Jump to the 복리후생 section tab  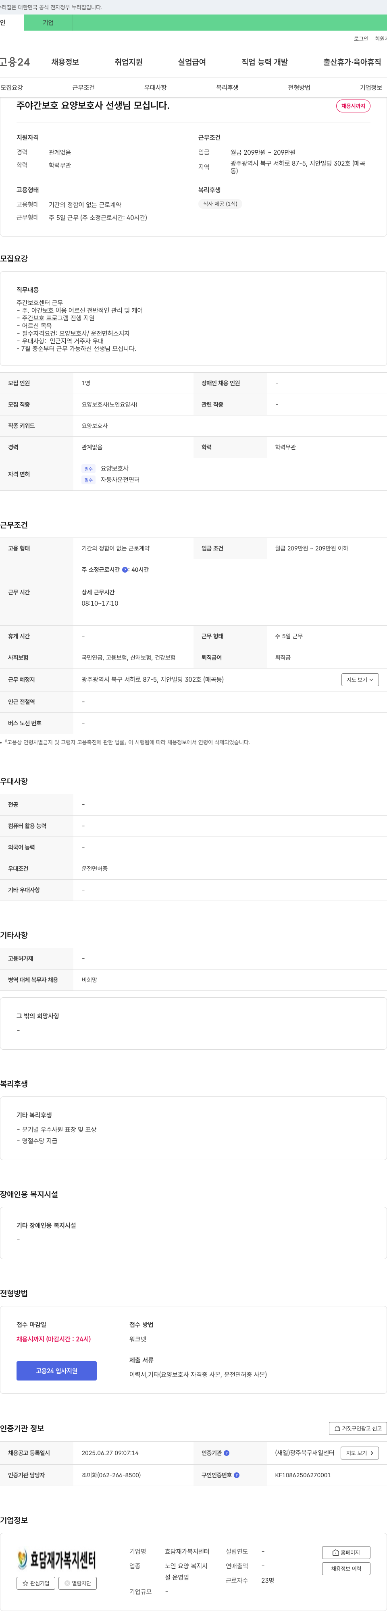227,87
